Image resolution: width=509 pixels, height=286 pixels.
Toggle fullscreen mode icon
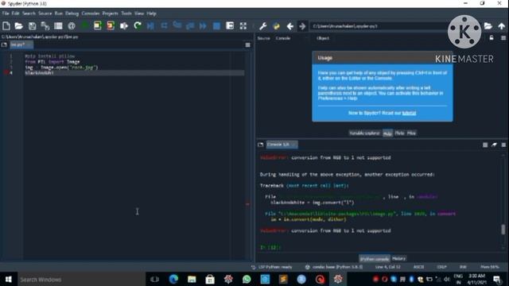coord(243,26)
